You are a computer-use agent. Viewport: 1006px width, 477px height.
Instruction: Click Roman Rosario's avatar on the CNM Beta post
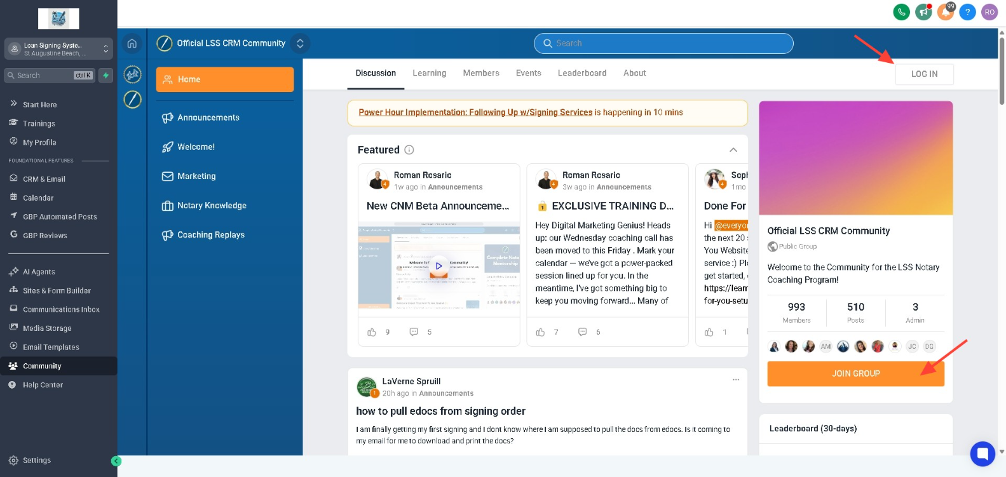pyautogui.click(x=377, y=180)
